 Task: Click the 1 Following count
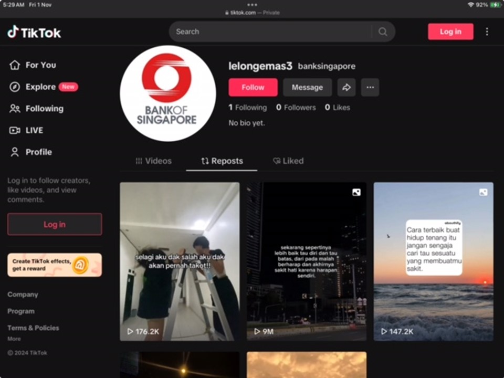tap(247, 107)
